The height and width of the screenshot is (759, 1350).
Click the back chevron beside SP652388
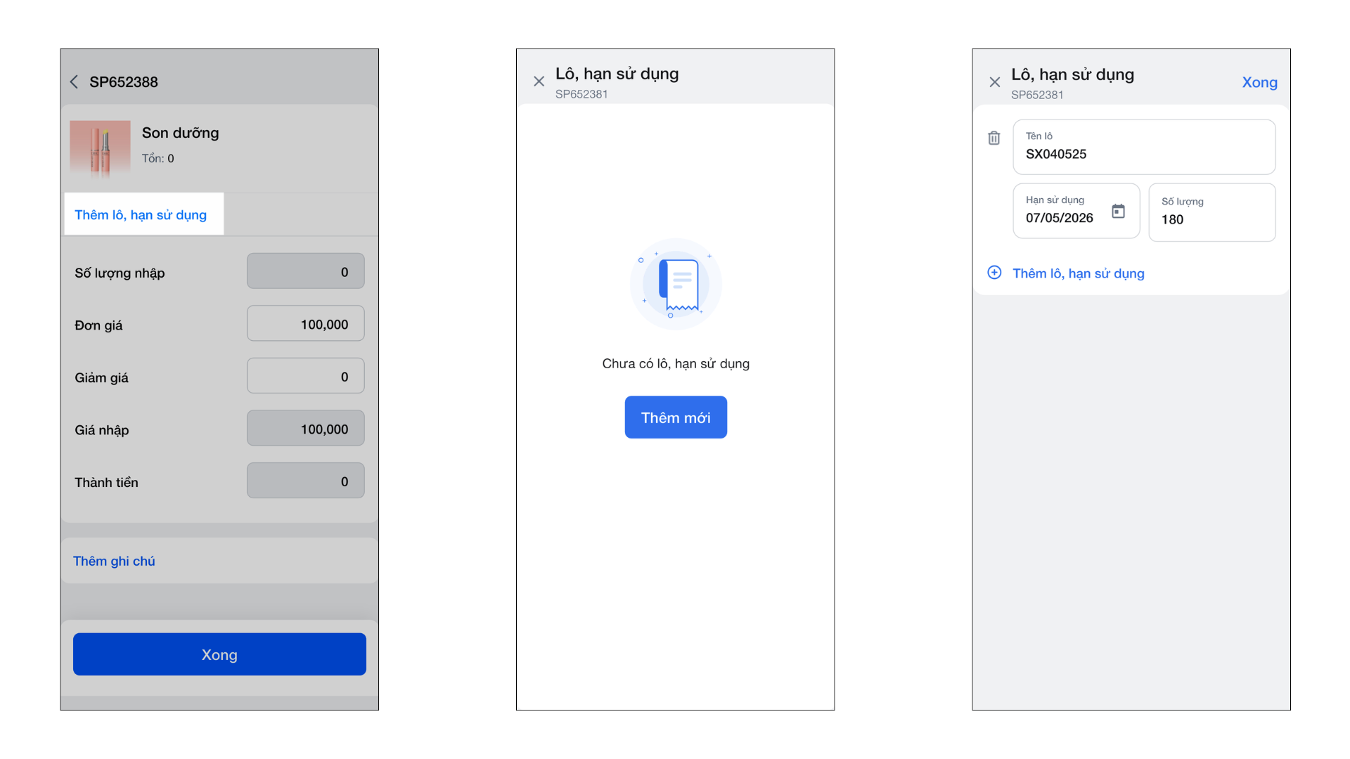[x=74, y=82]
